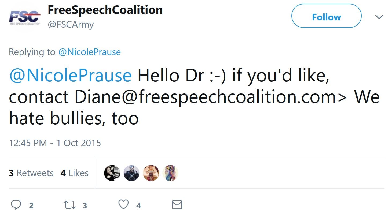View the list of 3 Retweets
The width and height of the screenshot is (392, 214).
pyautogui.click(x=31, y=173)
